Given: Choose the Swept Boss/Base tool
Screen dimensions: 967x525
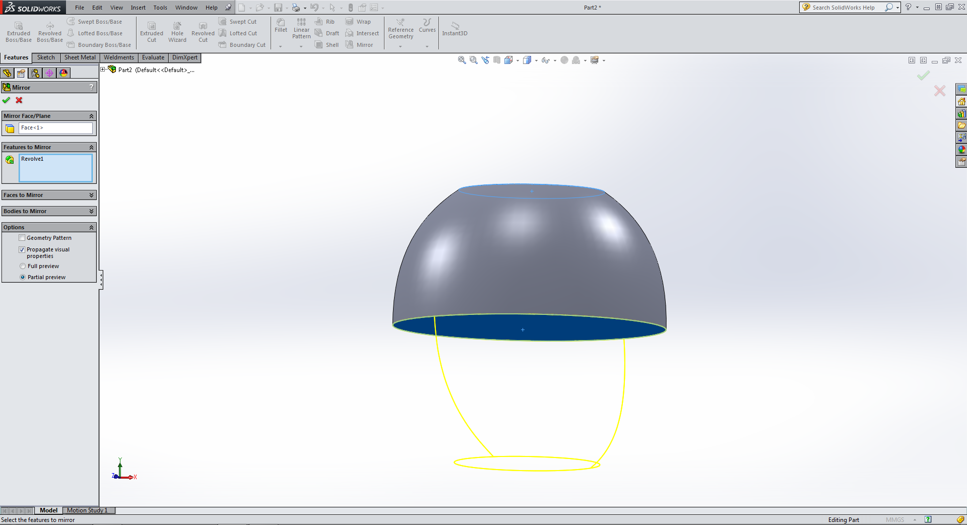Looking at the screenshot, I should click(95, 22).
